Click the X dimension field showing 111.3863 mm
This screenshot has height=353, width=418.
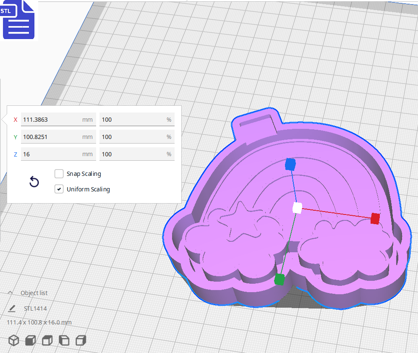58,120
